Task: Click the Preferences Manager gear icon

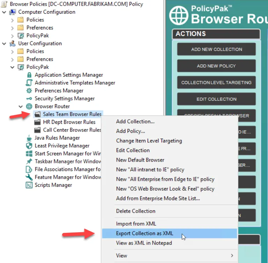Action: pos(29,91)
